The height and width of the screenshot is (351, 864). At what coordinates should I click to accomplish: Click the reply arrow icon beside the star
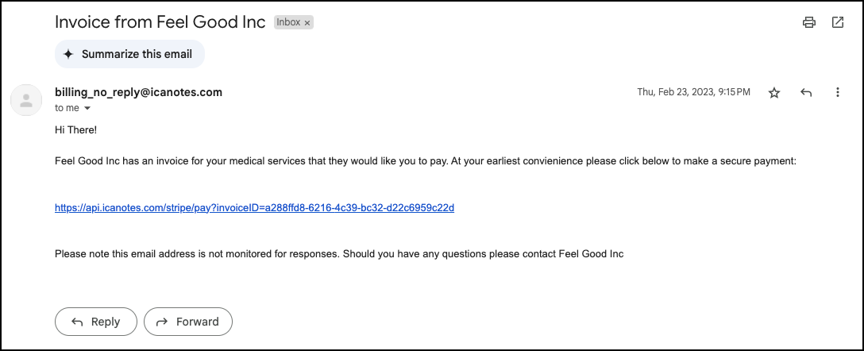(x=806, y=93)
